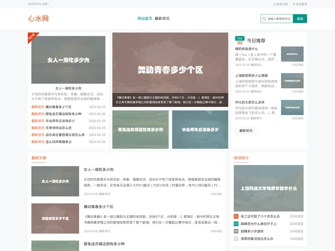Open recommended article 怀化到太原怎么走快
Screen dimensions: 335x251
(x=250, y=102)
